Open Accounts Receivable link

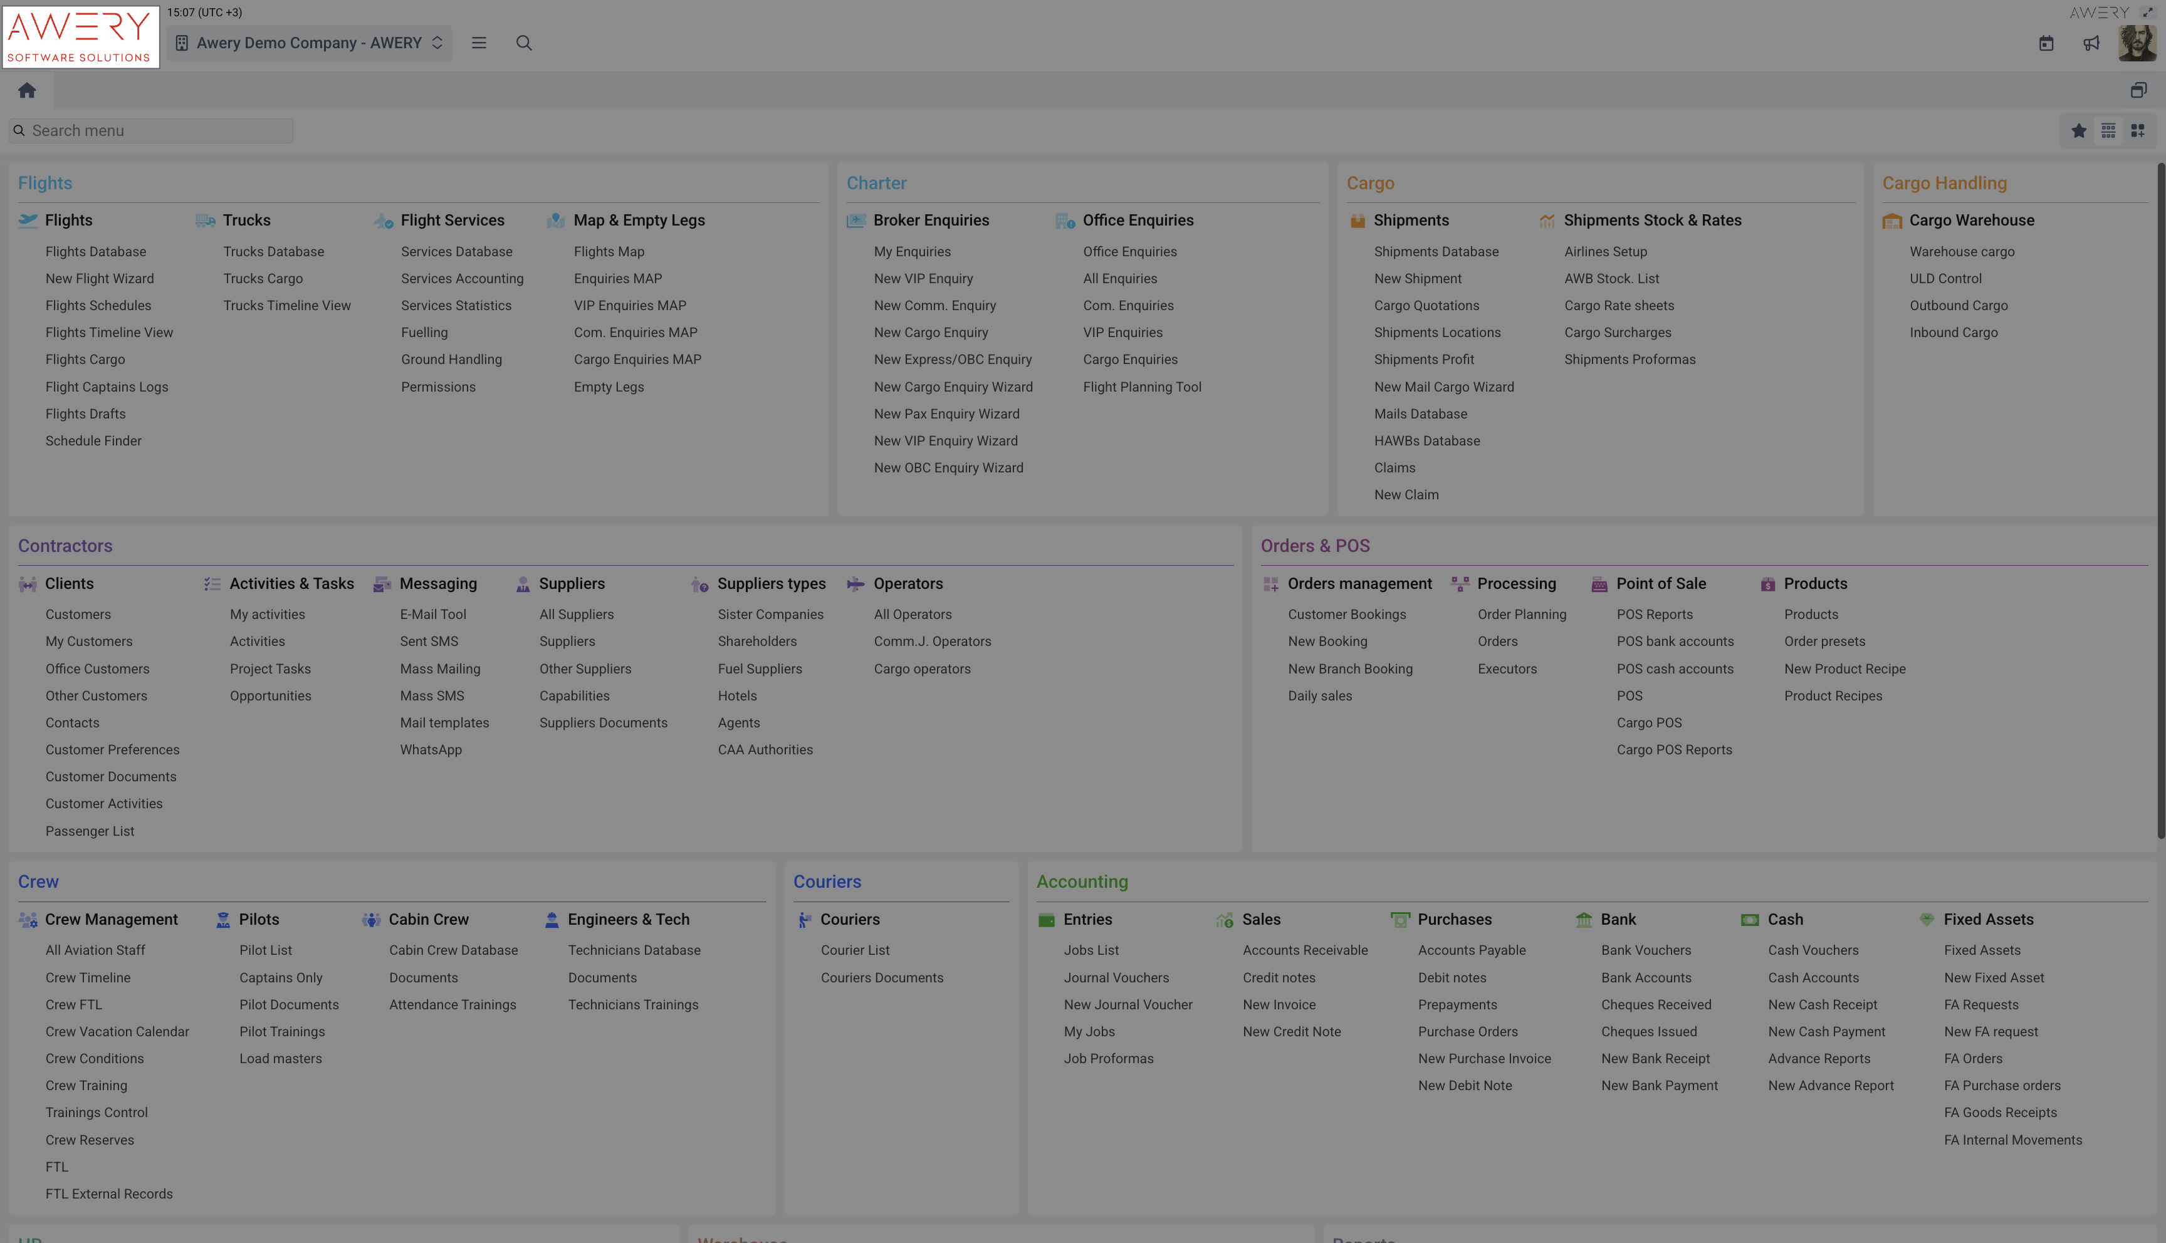click(1305, 950)
